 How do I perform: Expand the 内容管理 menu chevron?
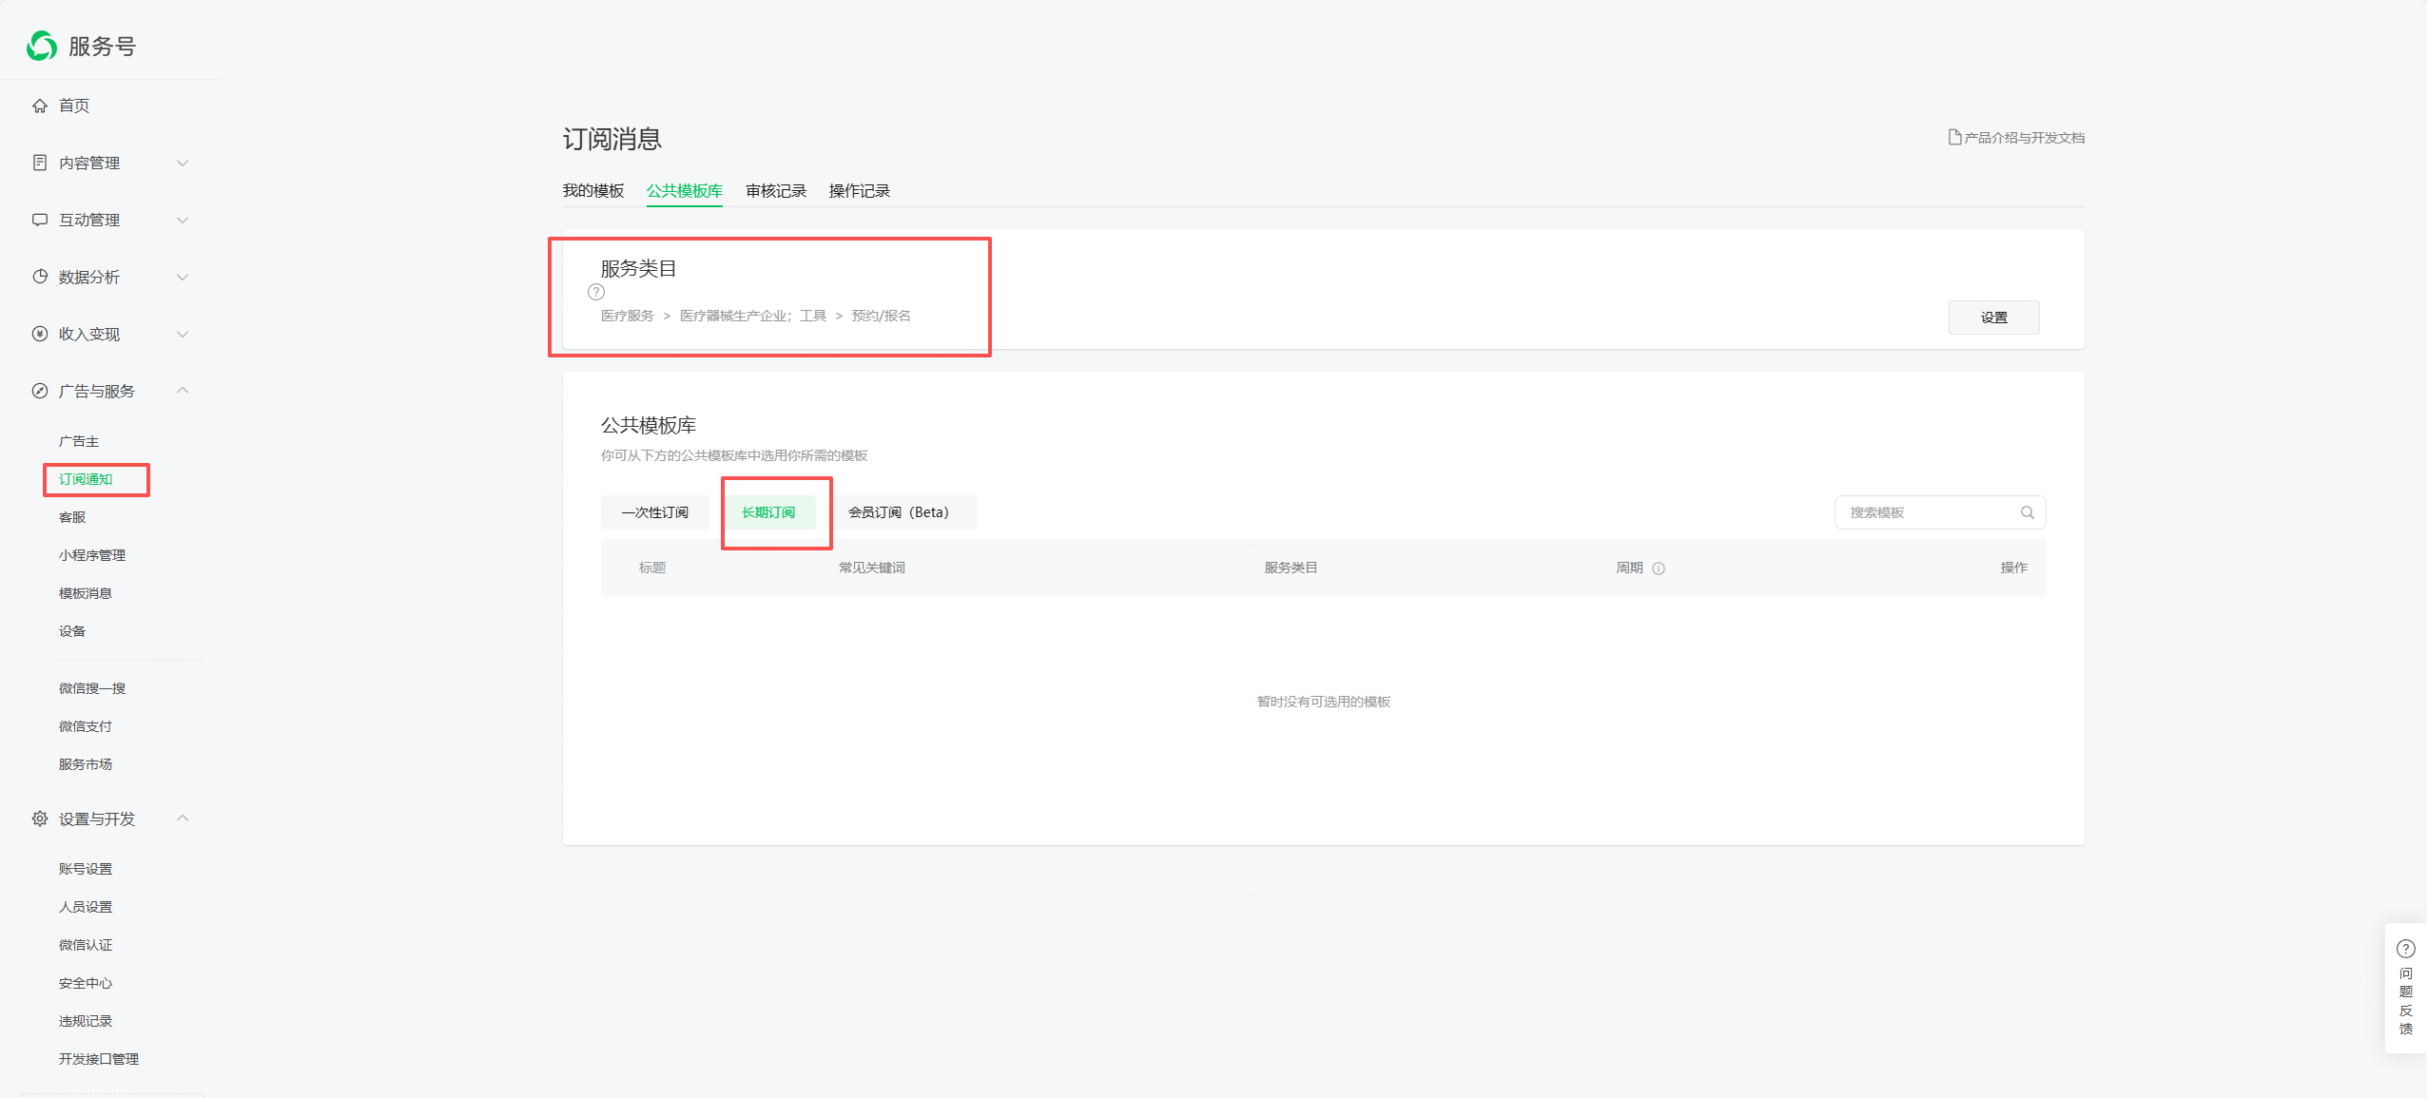point(183,163)
